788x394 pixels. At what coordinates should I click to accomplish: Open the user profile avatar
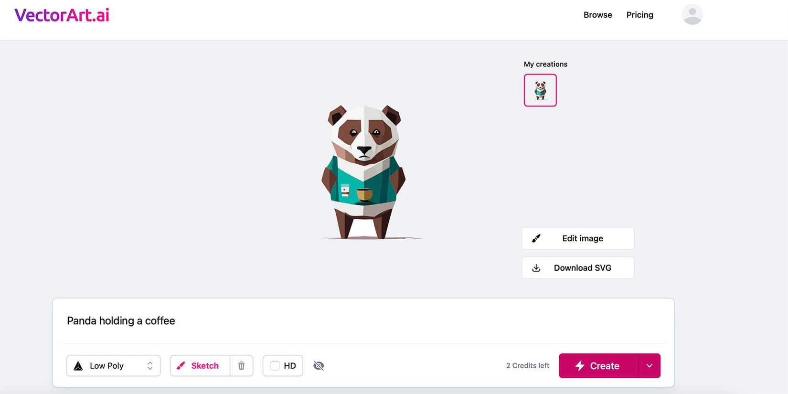coord(692,14)
